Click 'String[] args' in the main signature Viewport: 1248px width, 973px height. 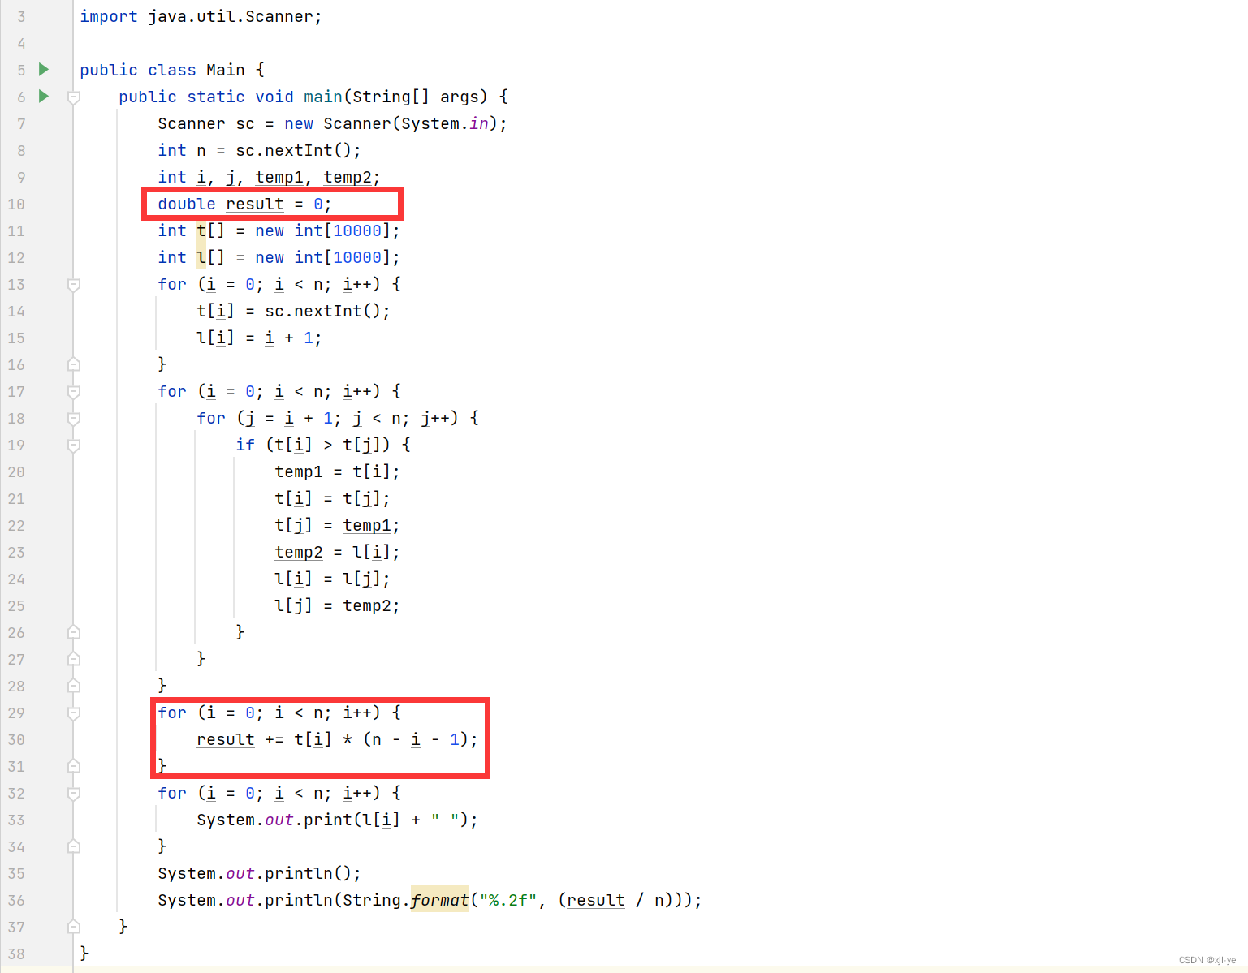pos(416,97)
